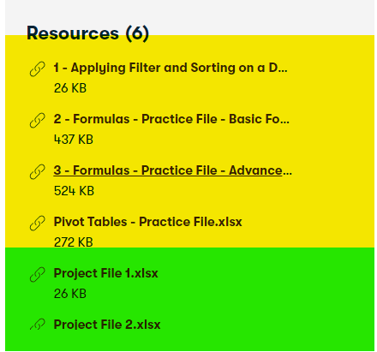Click the Resources (6) heading
The height and width of the screenshot is (352, 377).
(x=87, y=33)
